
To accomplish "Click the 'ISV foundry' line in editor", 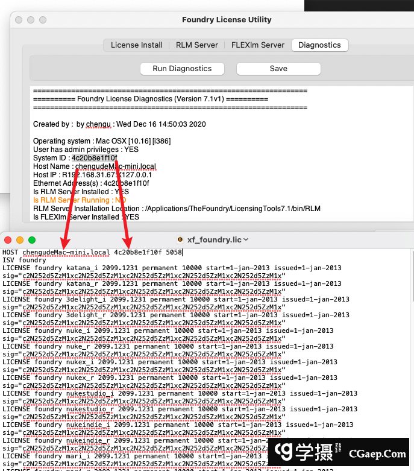I will [24, 260].
